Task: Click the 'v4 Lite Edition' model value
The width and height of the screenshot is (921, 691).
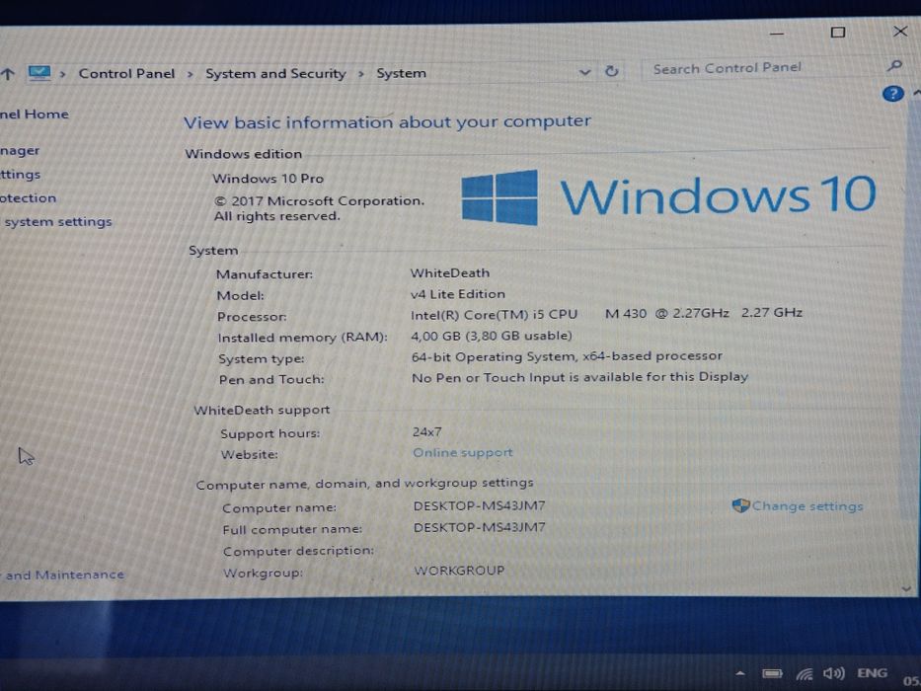Action: point(458,294)
